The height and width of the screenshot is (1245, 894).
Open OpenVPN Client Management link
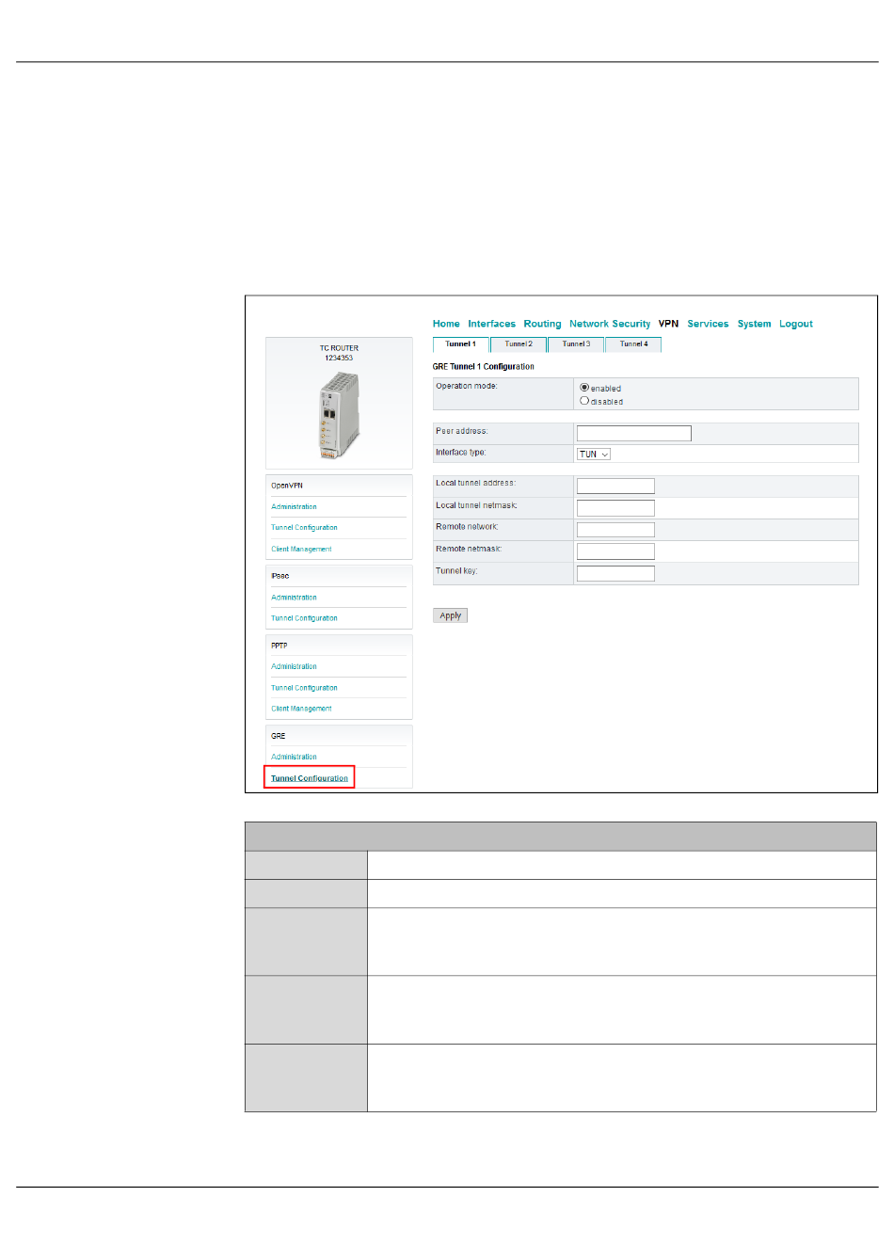[x=301, y=550]
